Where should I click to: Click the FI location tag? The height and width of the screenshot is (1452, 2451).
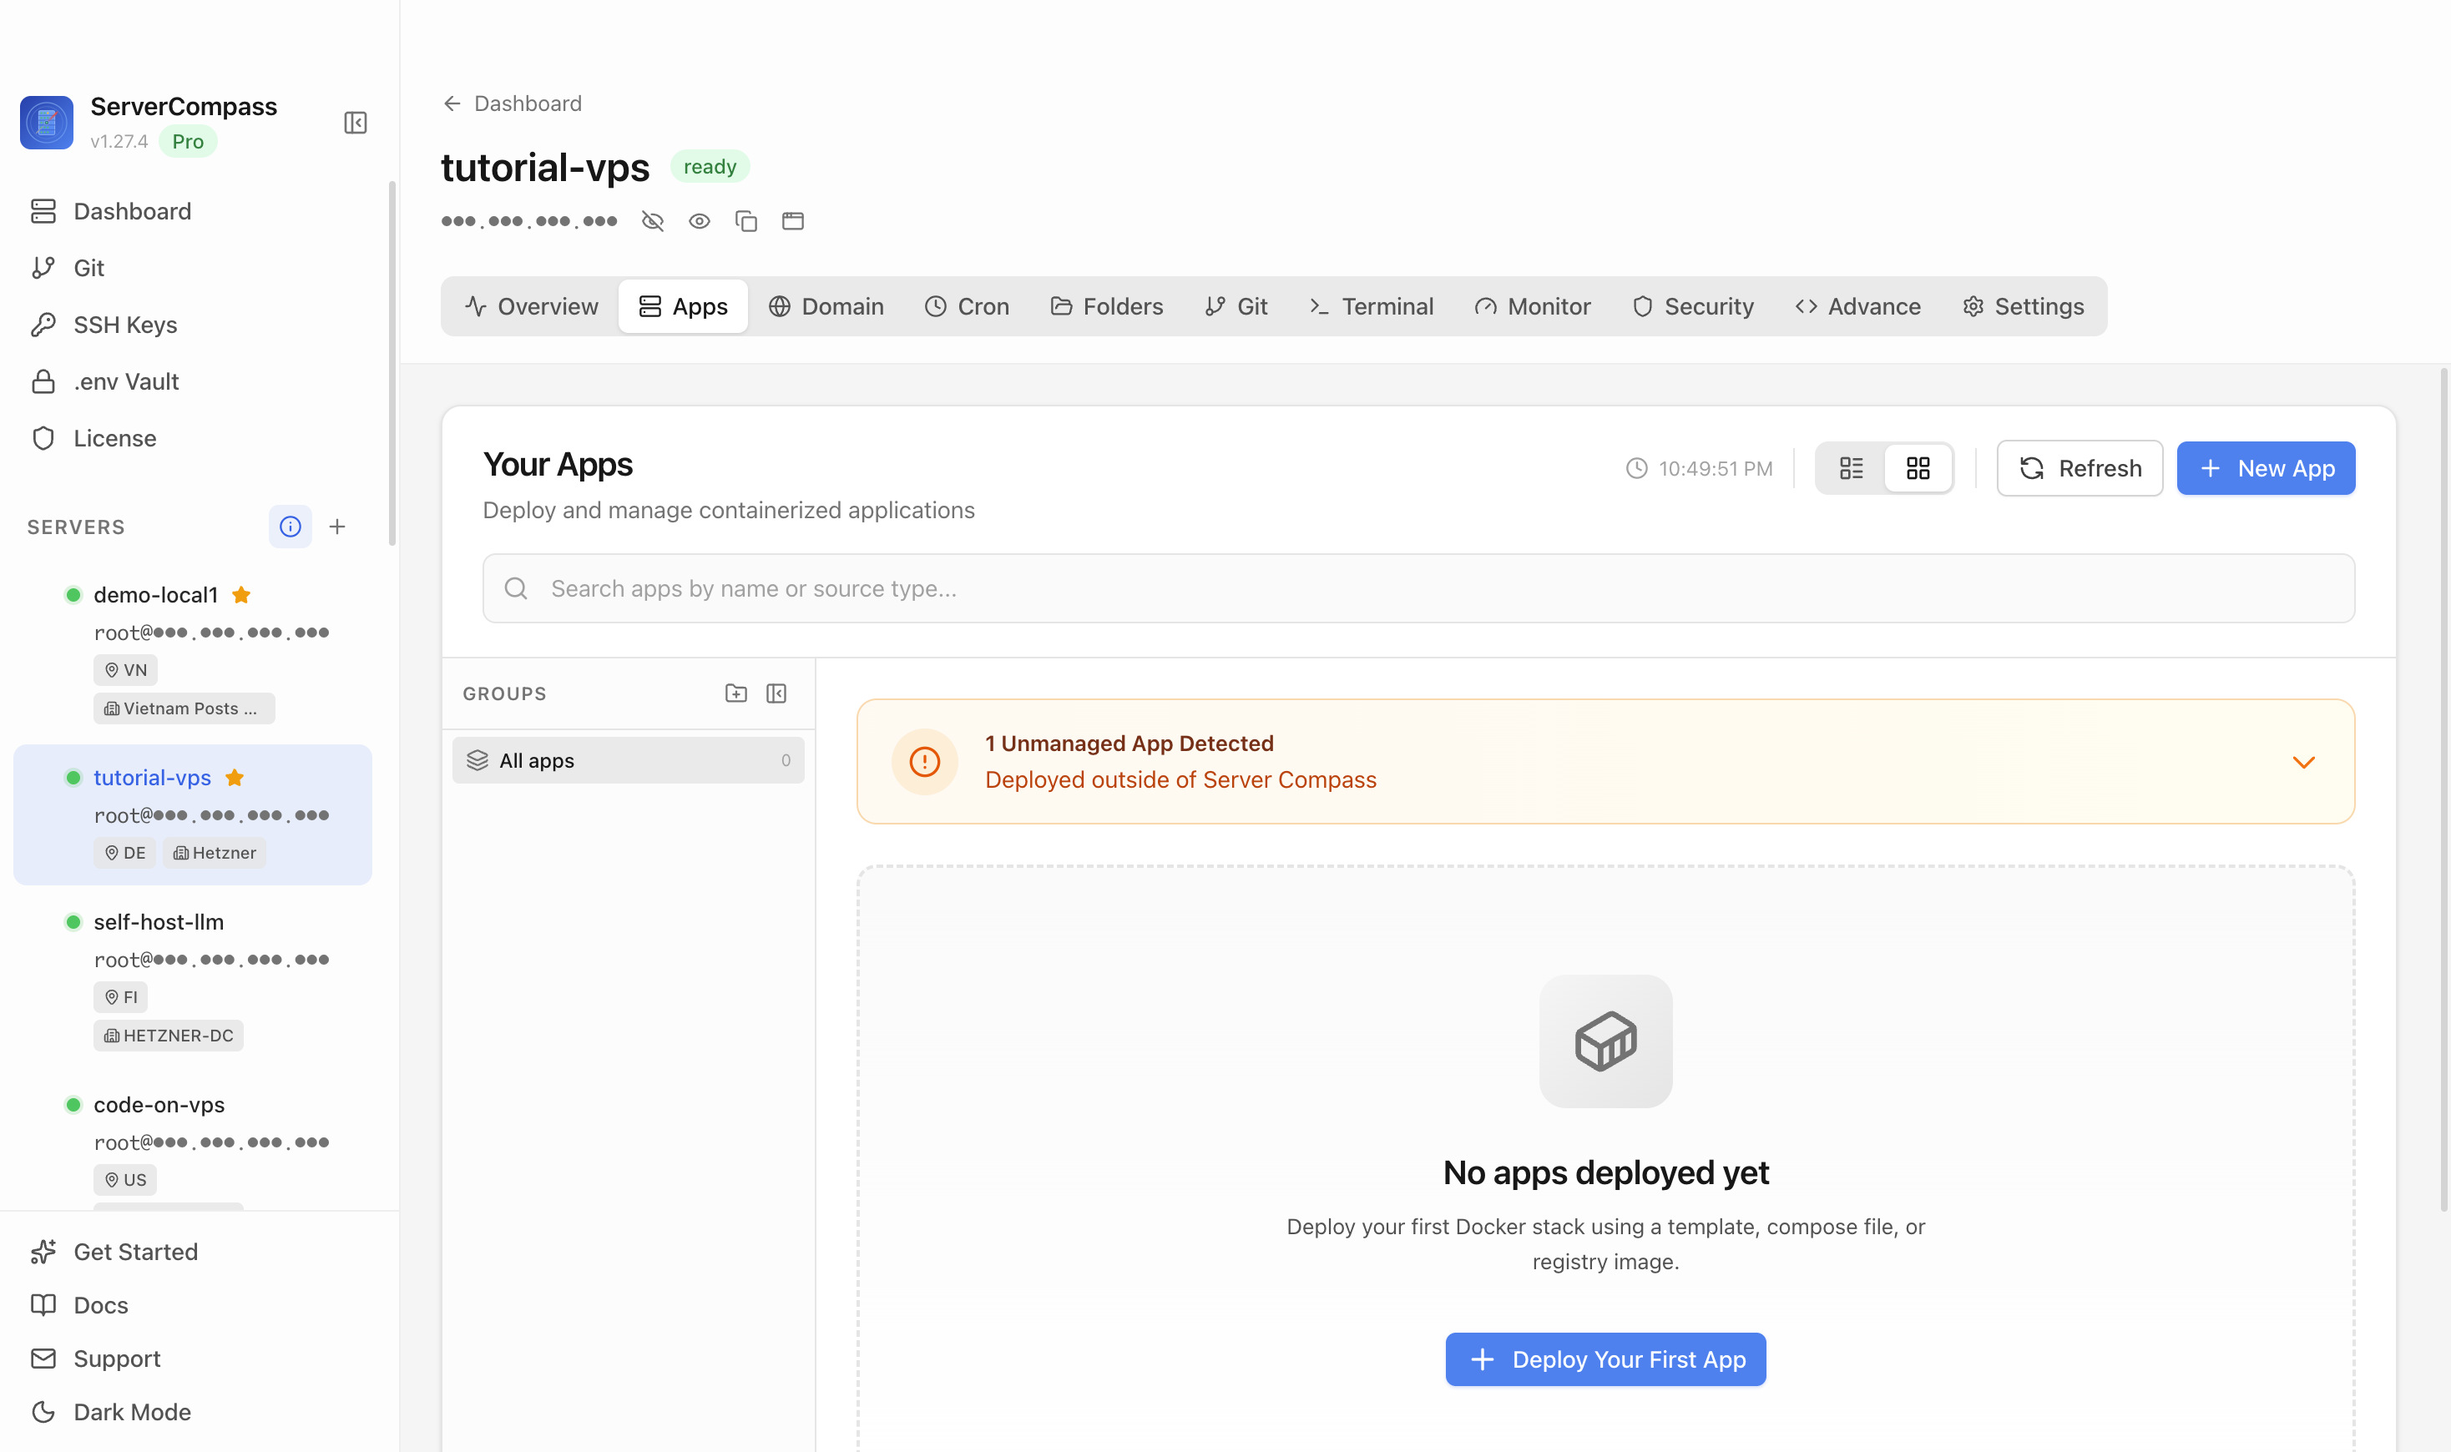coord(120,997)
